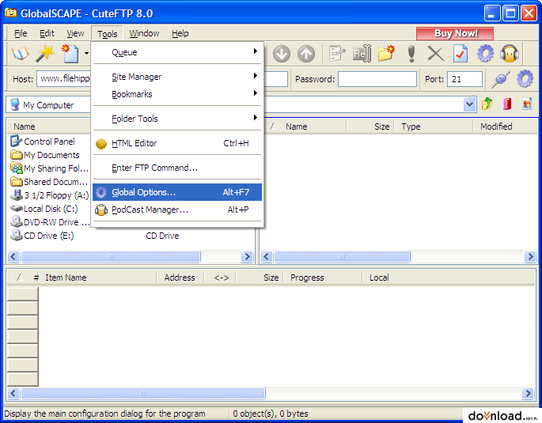This screenshot has width=542, height=423.
Task: Open the File menu
Action: [x=21, y=33]
